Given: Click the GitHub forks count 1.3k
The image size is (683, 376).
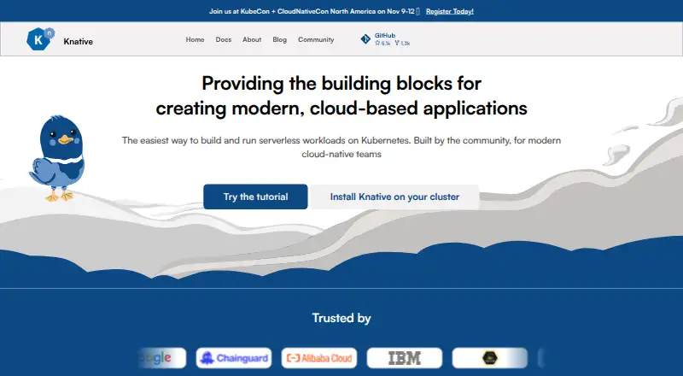Looking at the screenshot, I should pos(402,44).
